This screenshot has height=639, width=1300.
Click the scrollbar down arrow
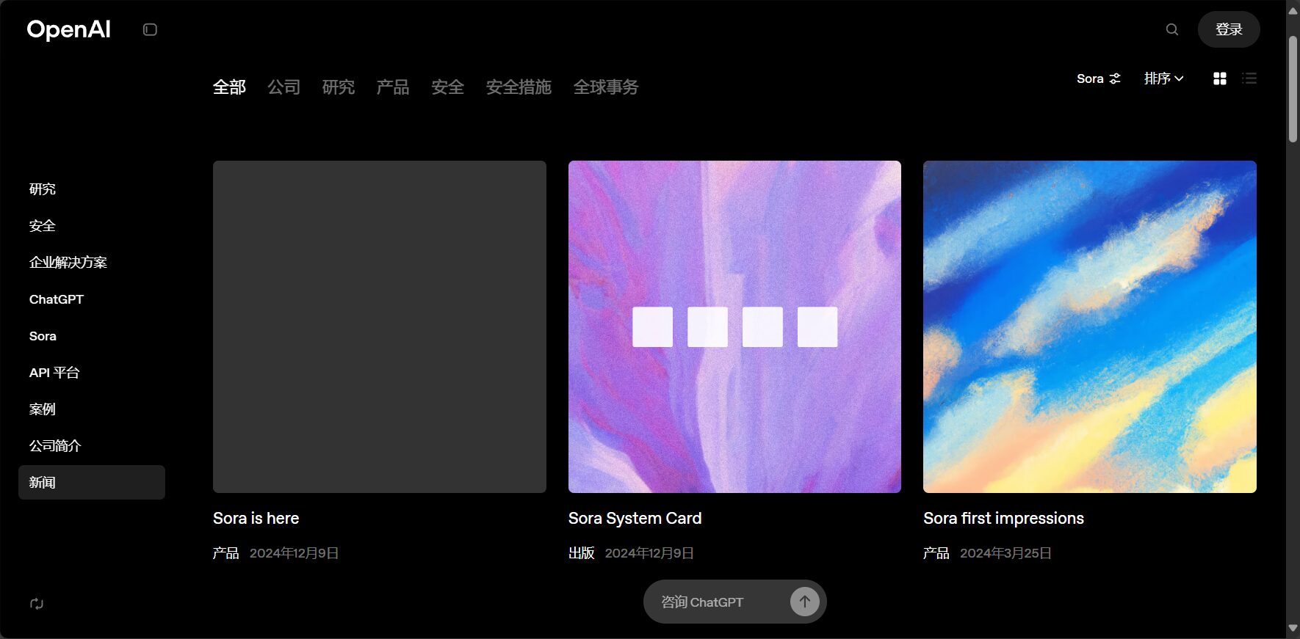coord(1293,629)
